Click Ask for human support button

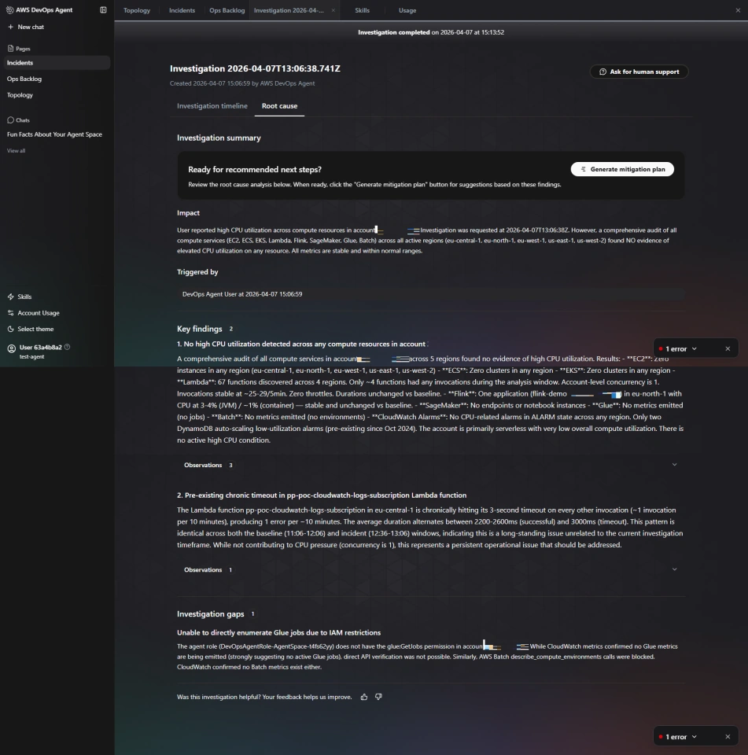coord(639,72)
